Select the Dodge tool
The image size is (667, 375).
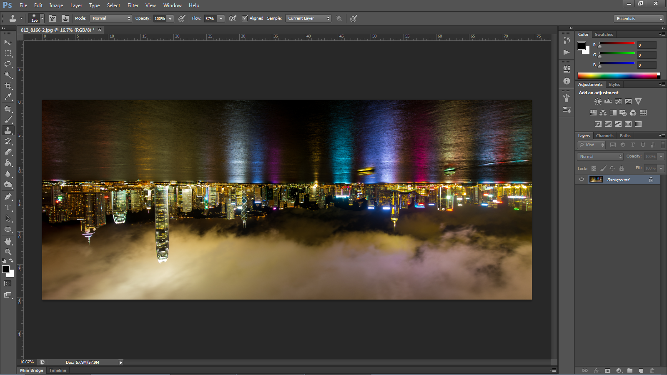coord(8,185)
